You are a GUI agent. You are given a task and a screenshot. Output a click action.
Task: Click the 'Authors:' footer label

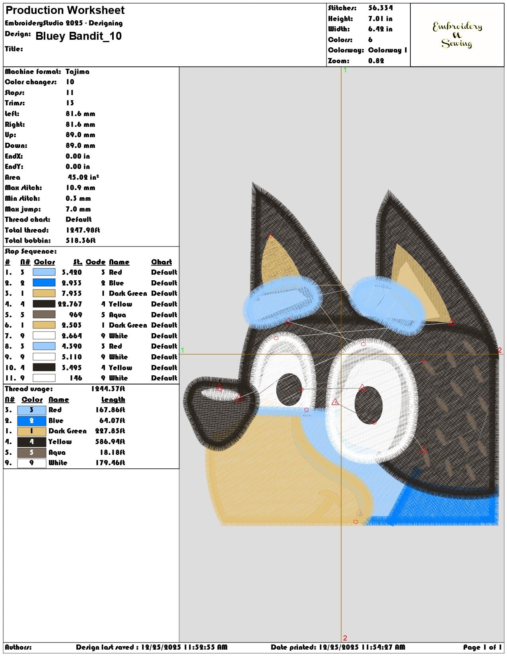point(18,647)
